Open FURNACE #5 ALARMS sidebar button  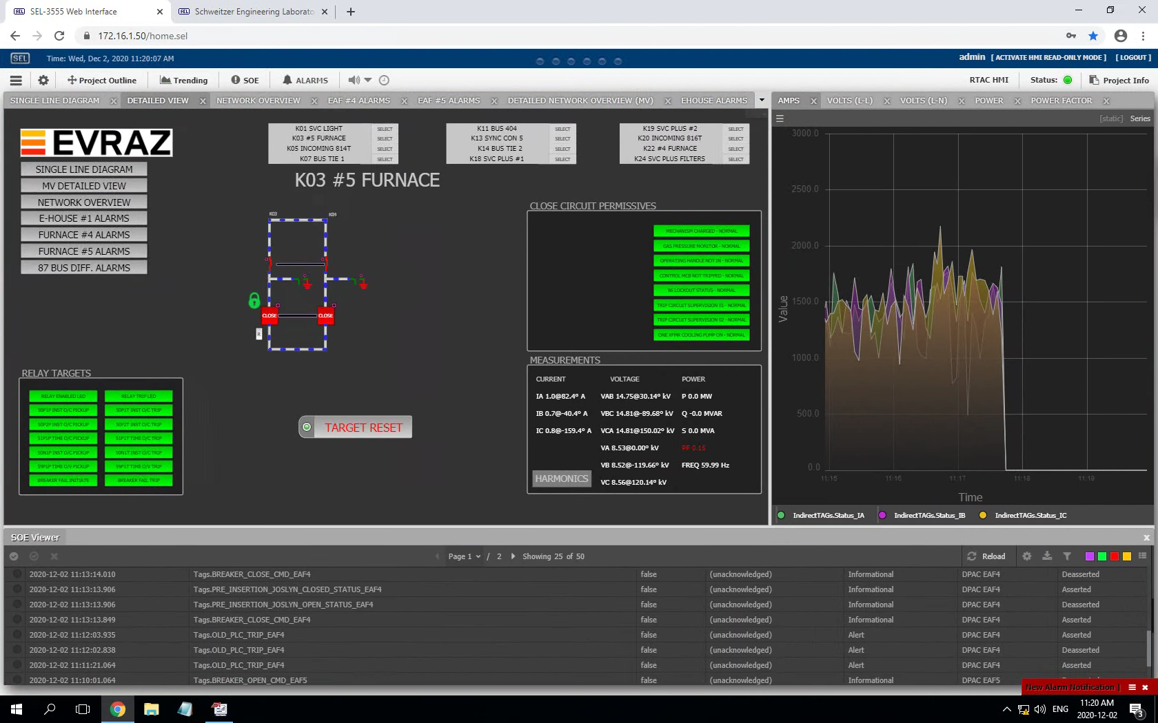84,251
